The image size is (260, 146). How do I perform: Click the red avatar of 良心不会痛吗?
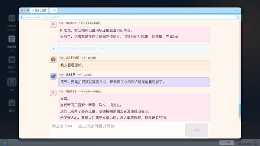coord(53,59)
